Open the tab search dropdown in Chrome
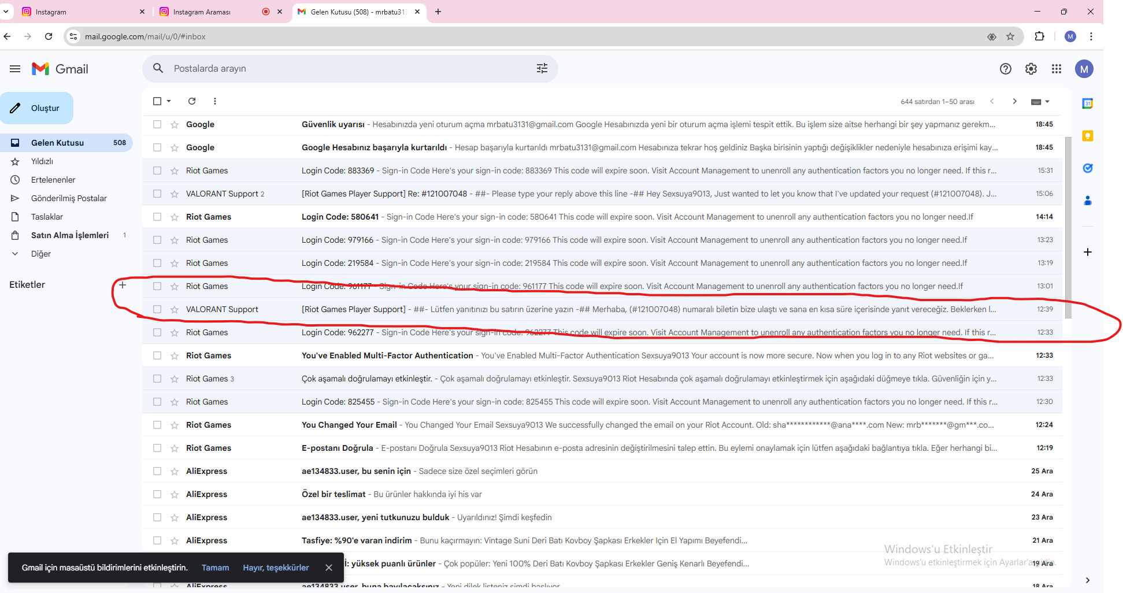 pyautogui.click(x=6, y=12)
